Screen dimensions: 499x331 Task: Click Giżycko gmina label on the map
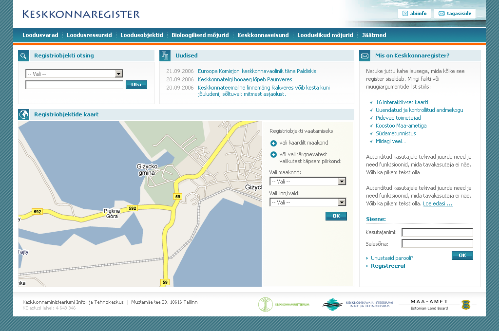pos(147,169)
